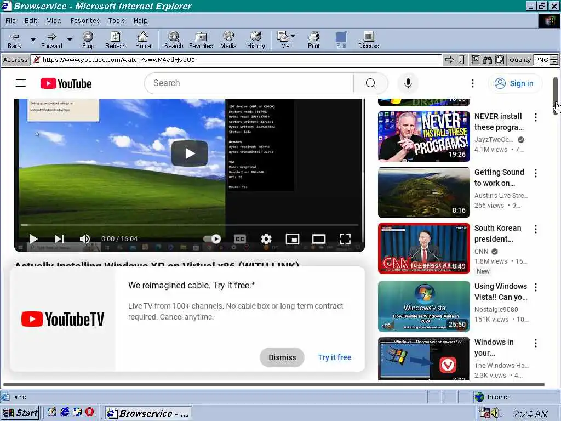Screen dimensions: 561x421
Task: Open options for South Korean president video
Action: pos(536,229)
